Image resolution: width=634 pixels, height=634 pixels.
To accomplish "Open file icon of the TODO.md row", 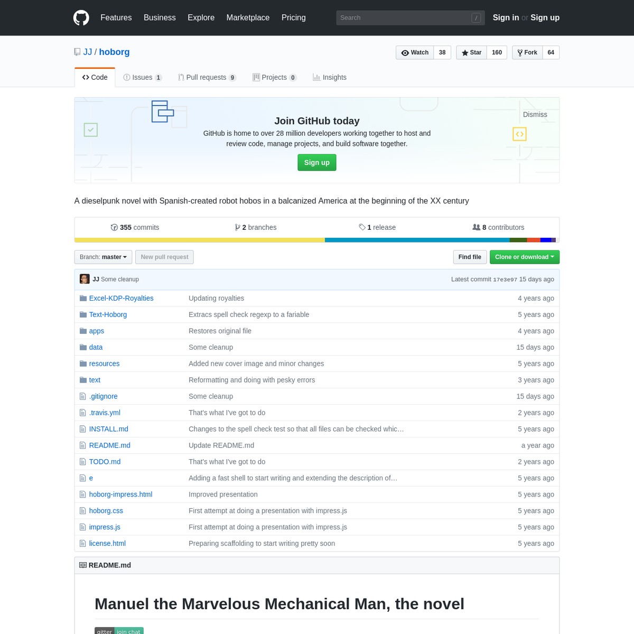I will 82,462.
